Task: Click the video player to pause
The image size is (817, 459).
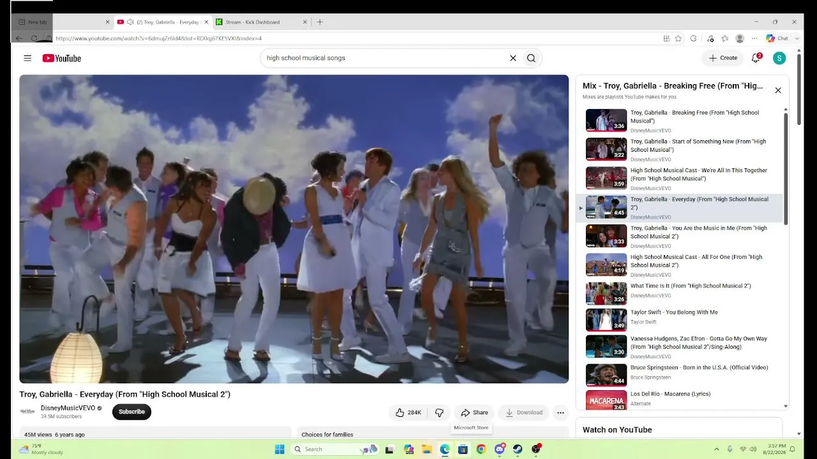Action: (294, 229)
